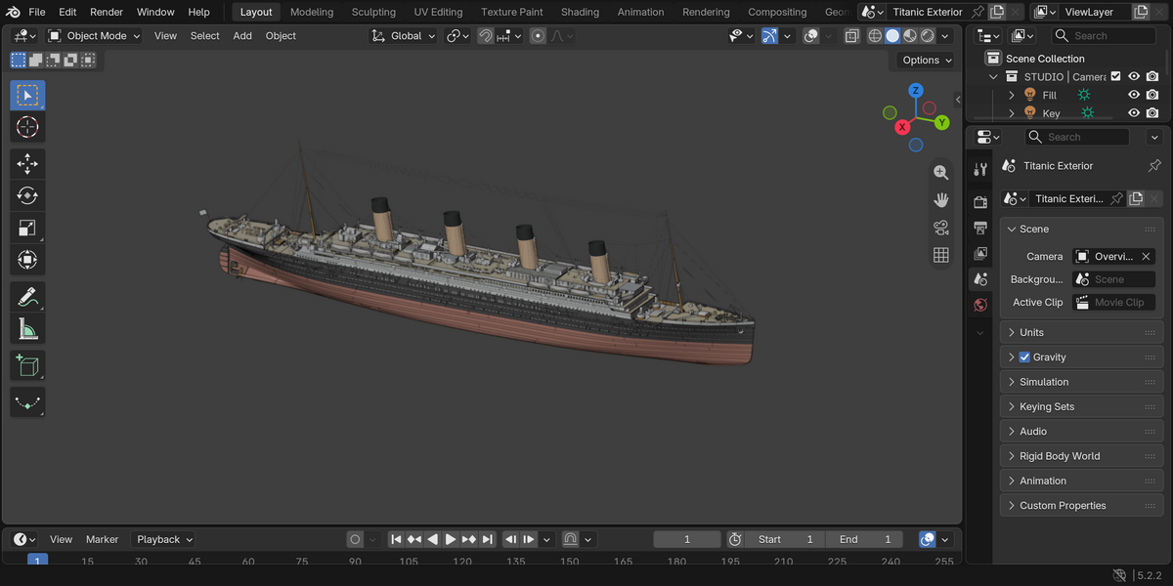Click the current frame number field
This screenshot has width=1173, height=586.
click(x=687, y=539)
